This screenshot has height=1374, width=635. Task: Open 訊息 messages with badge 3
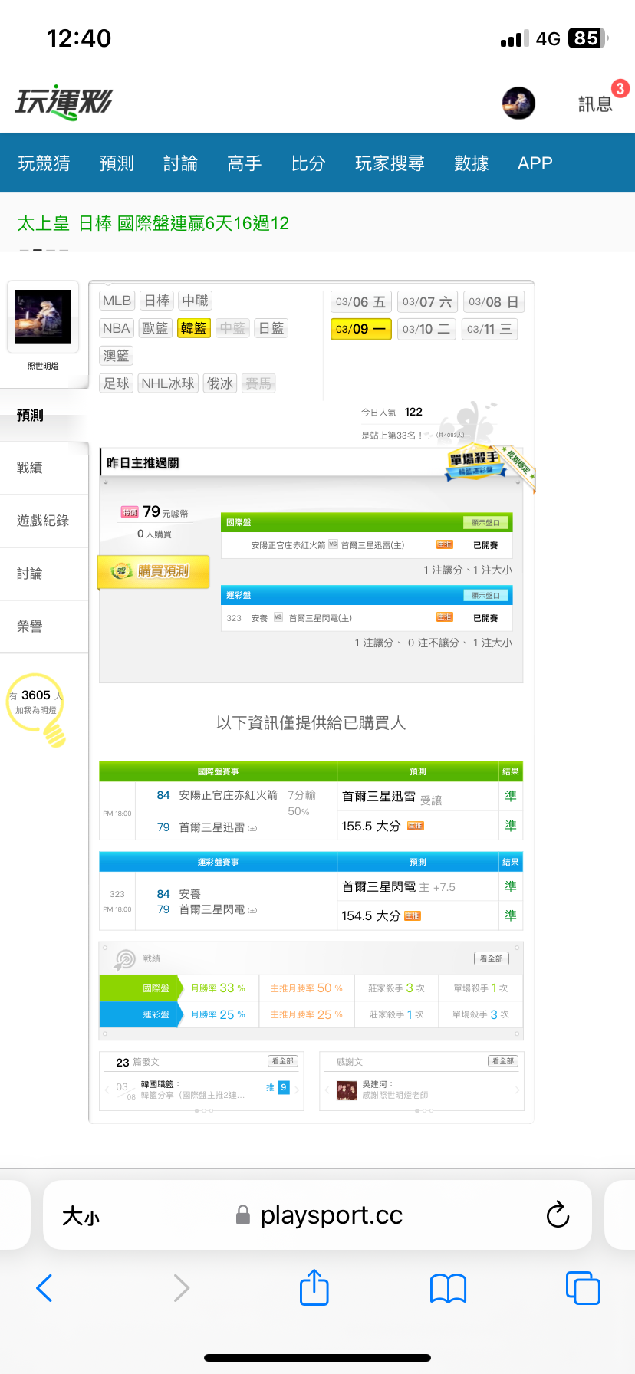[x=596, y=104]
